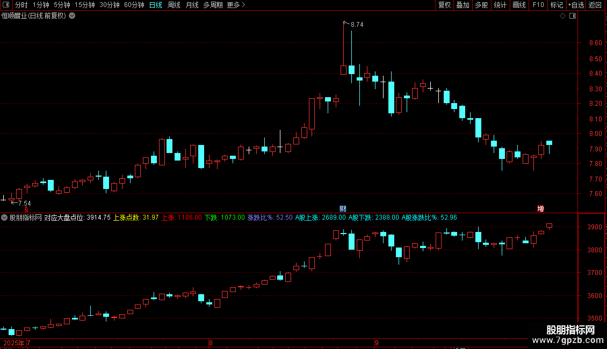Viewport: 607px width, 349px height.
Task: Open dropdown beside 恒顺醋业 title
Action: pos(72,16)
